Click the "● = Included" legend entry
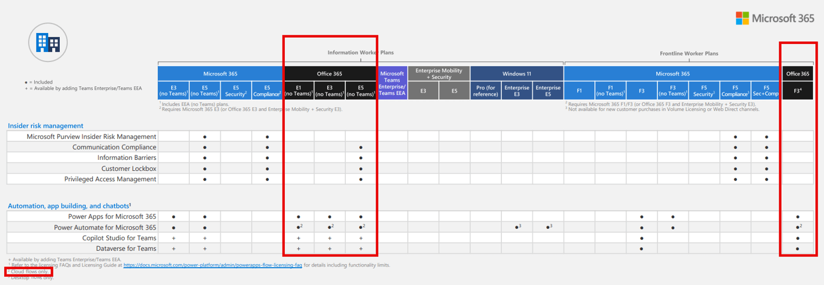 tap(39, 82)
